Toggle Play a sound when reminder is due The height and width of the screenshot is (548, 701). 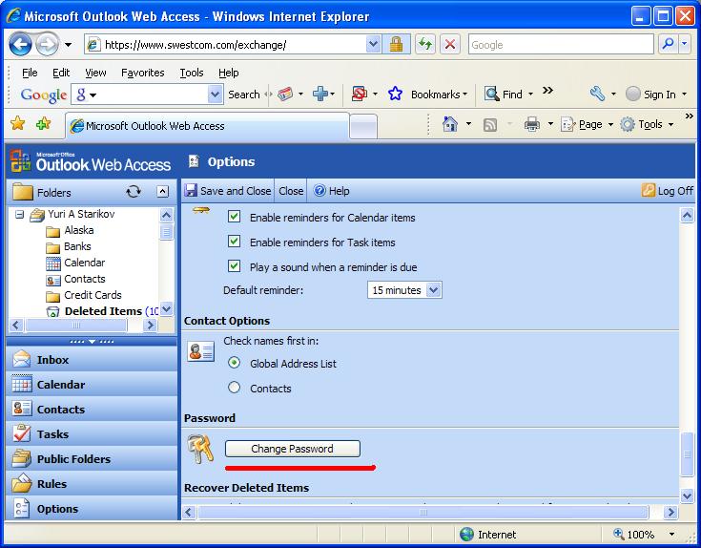235,266
